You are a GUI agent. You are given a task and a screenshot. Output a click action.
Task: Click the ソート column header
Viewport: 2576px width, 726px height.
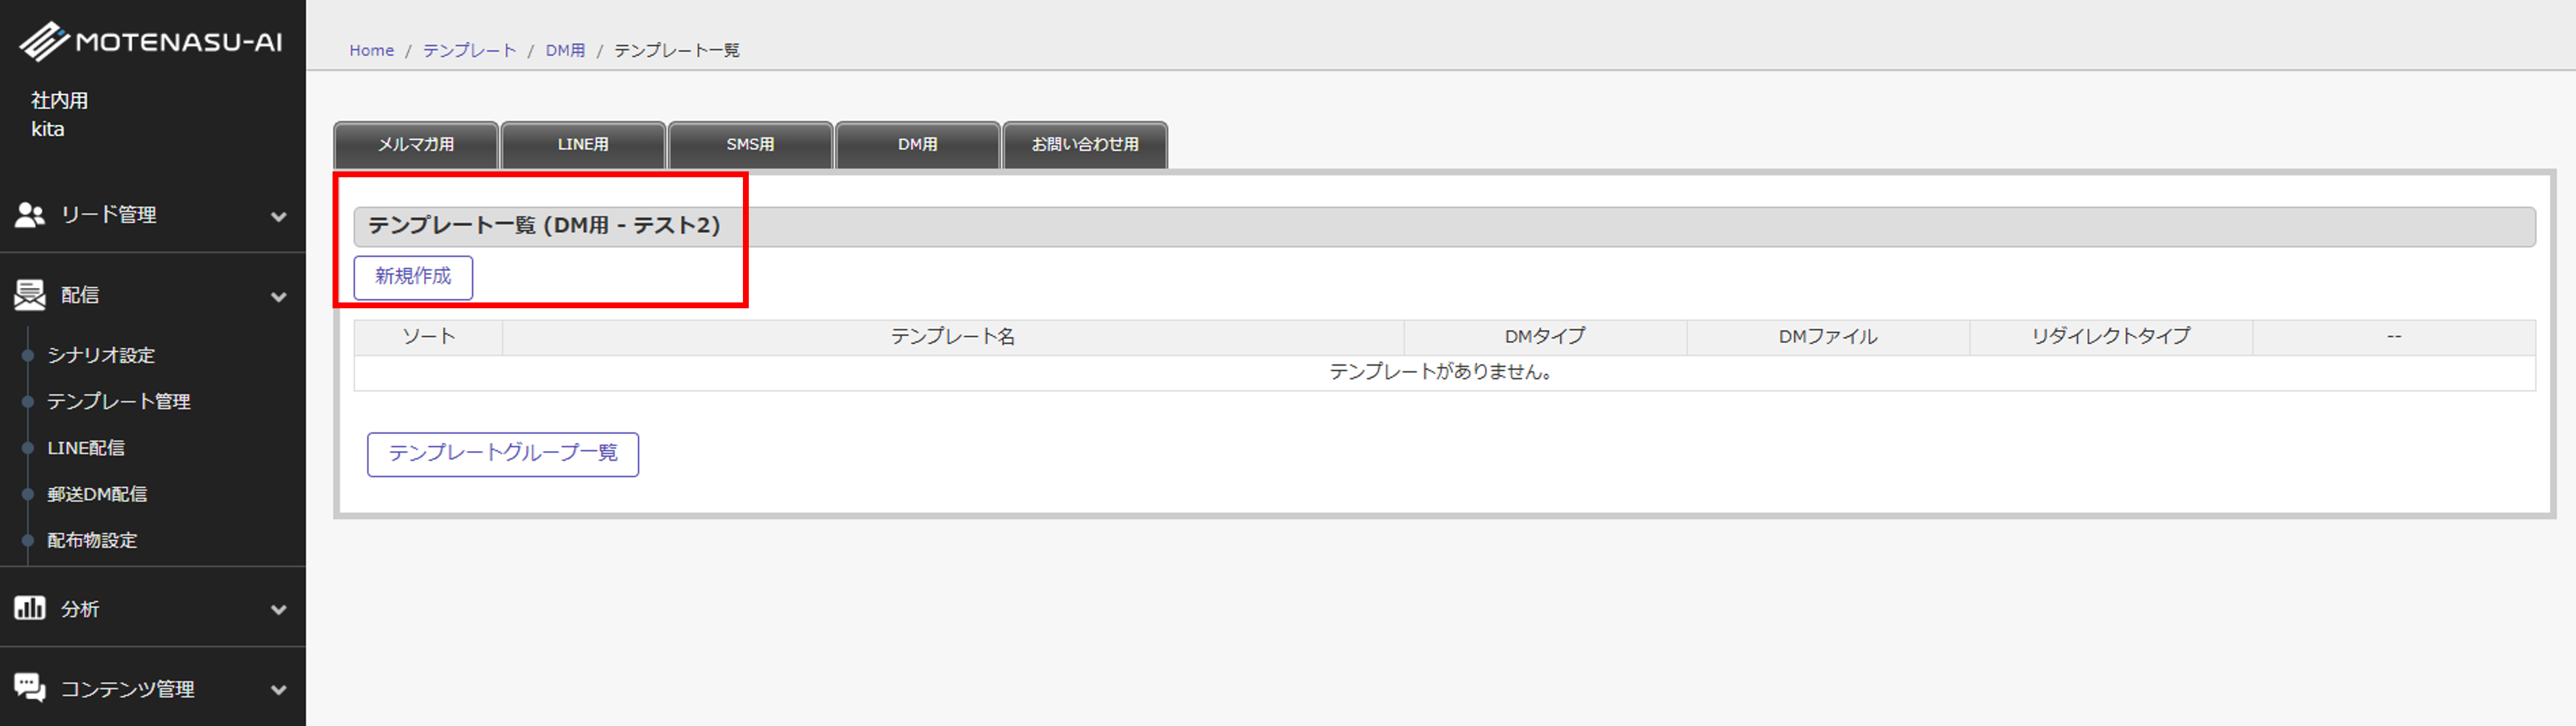point(428,336)
